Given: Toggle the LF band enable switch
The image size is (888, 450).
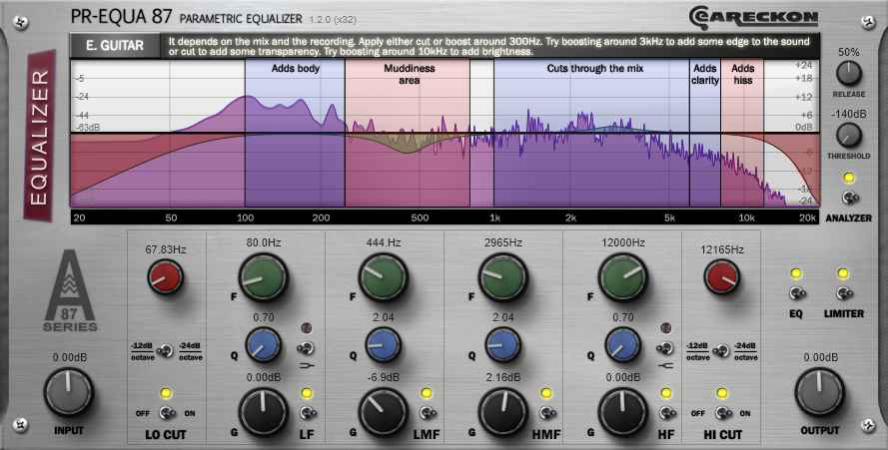Looking at the screenshot, I should [307, 413].
